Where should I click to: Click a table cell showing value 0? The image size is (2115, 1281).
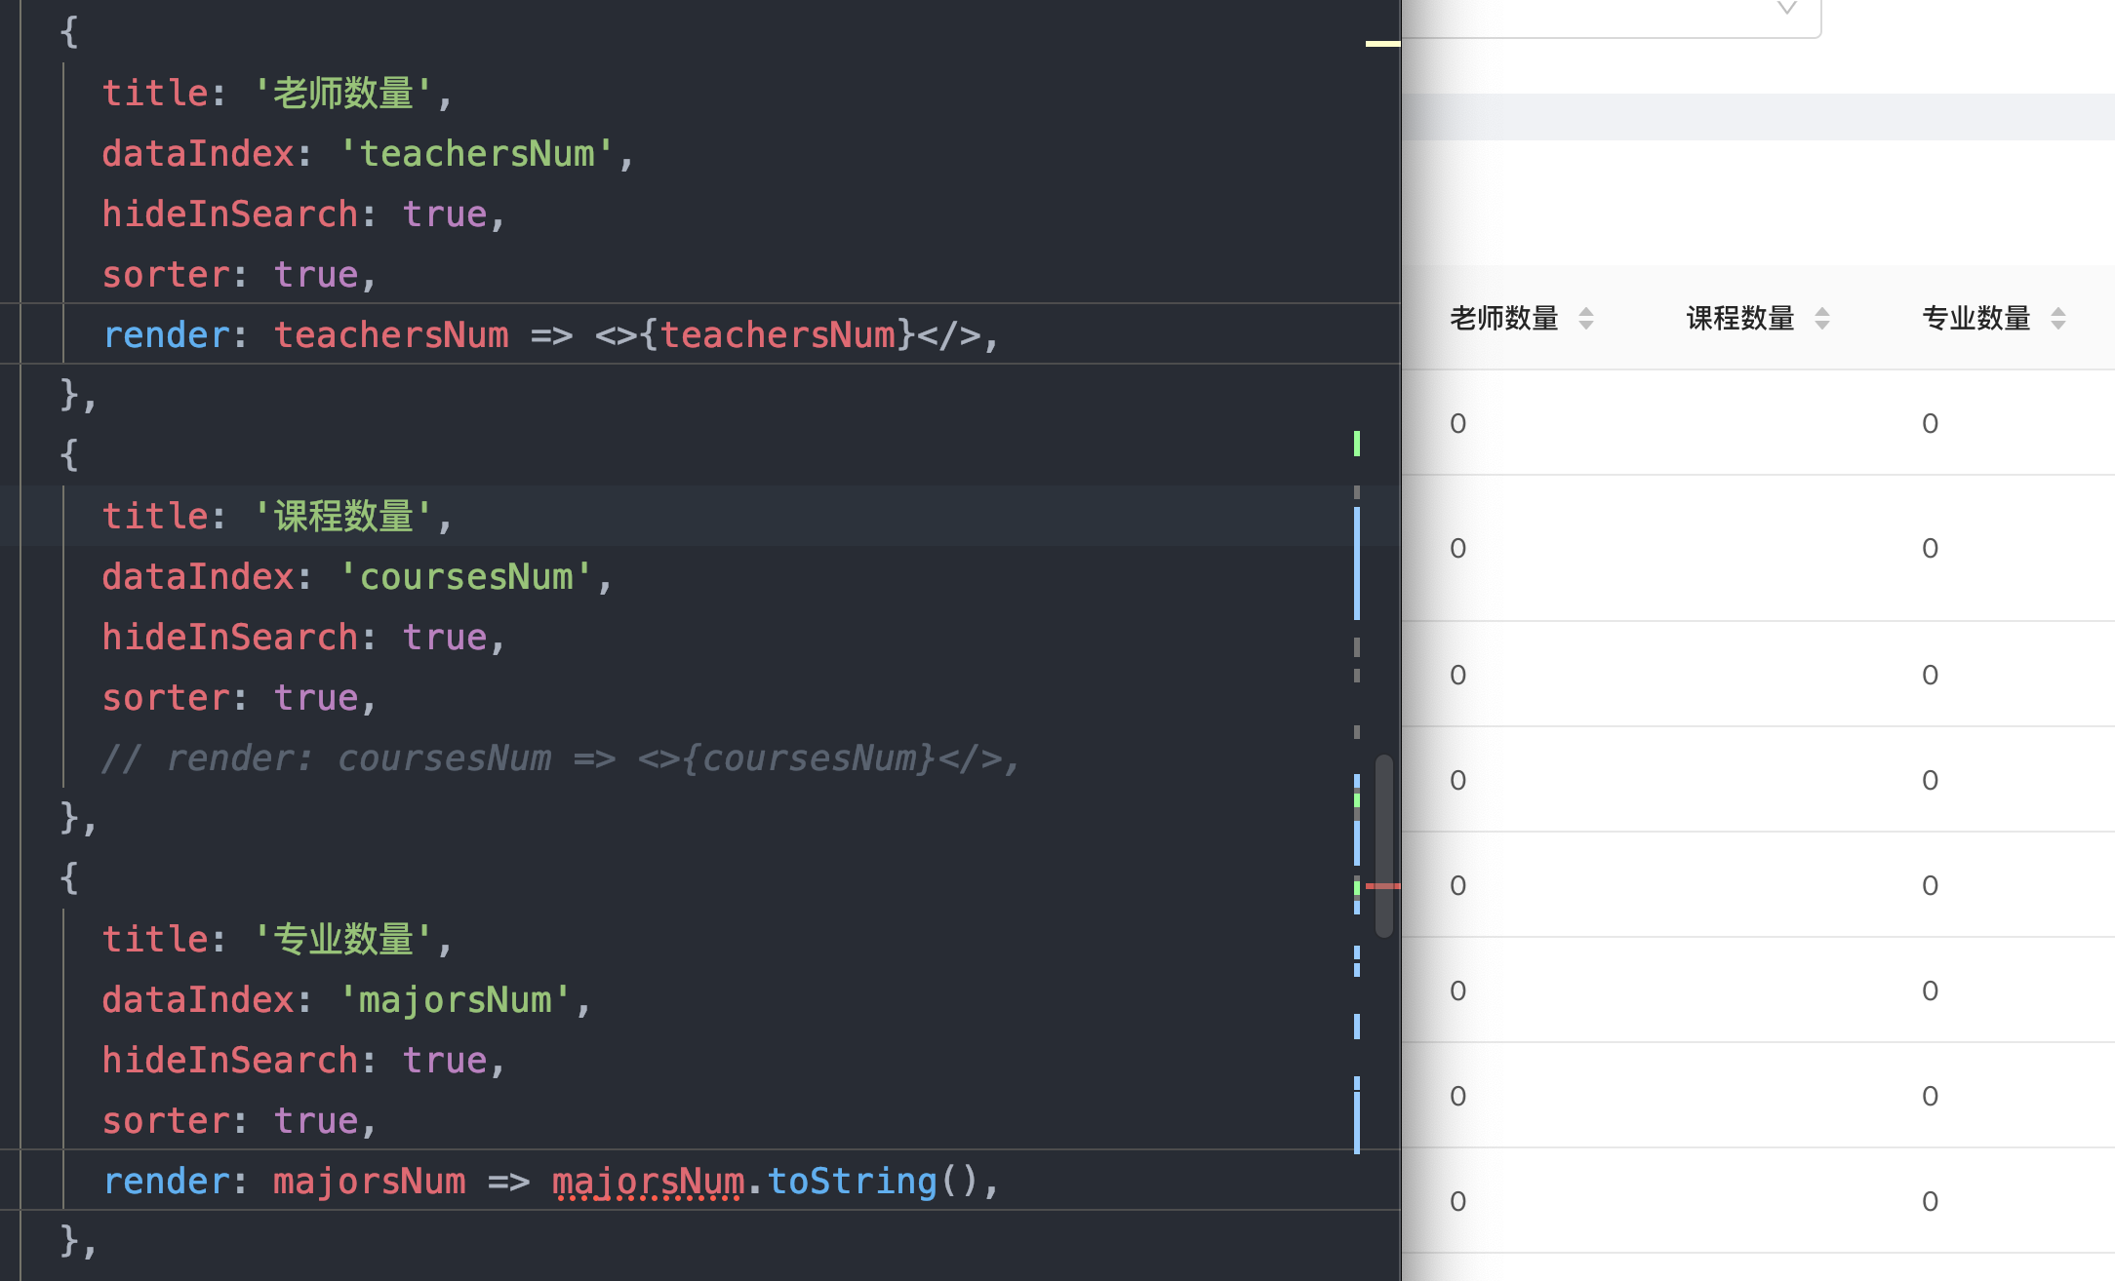(1457, 423)
